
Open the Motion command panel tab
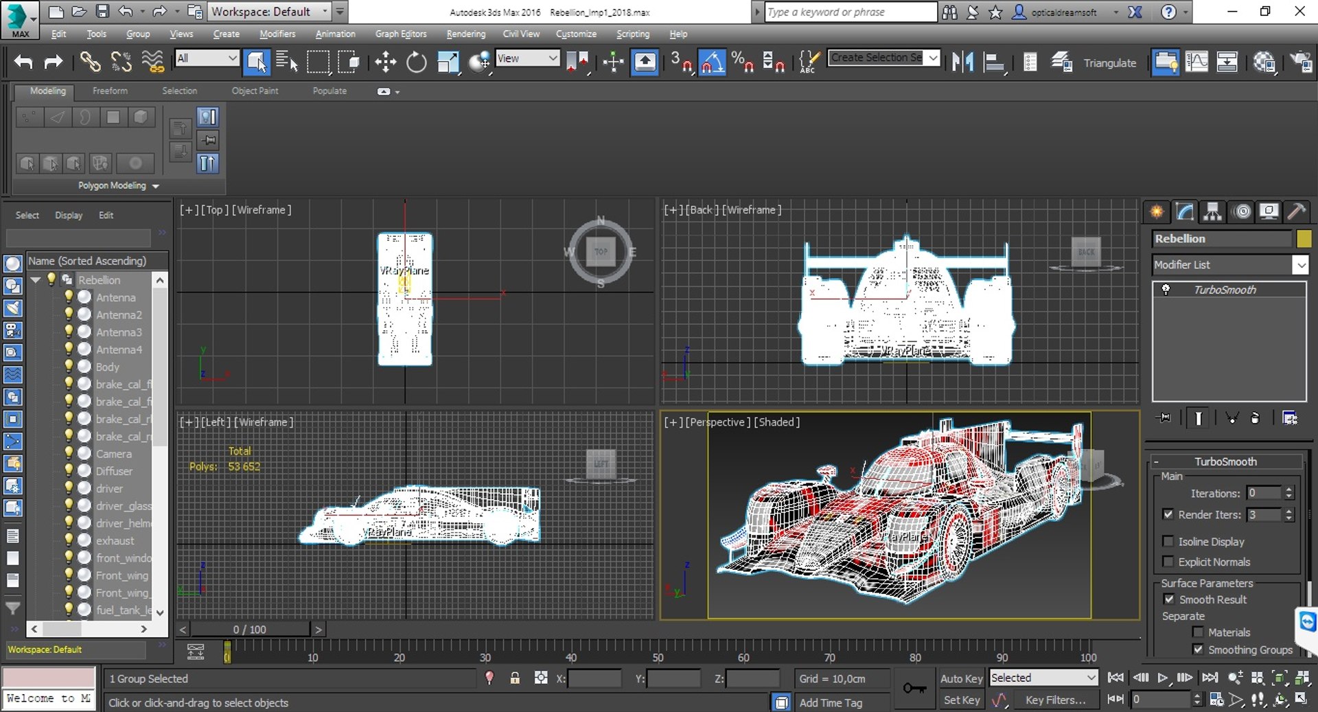(1242, 211)
